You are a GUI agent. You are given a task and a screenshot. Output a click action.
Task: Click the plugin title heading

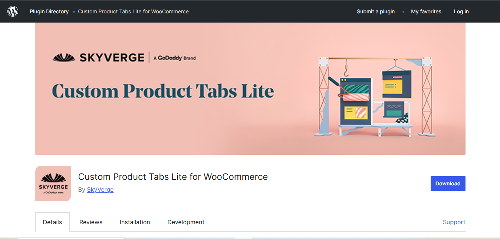tap(173, 177)
